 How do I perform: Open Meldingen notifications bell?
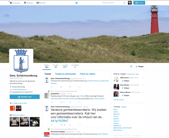click(x=25, y=3)
